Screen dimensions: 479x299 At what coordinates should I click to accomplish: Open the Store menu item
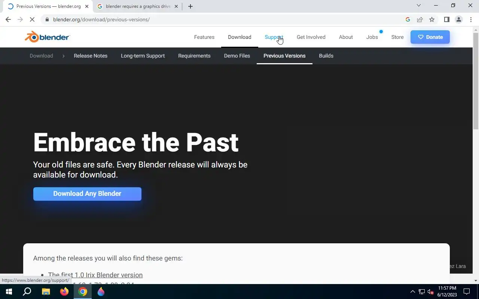click(x=397, y=37)
